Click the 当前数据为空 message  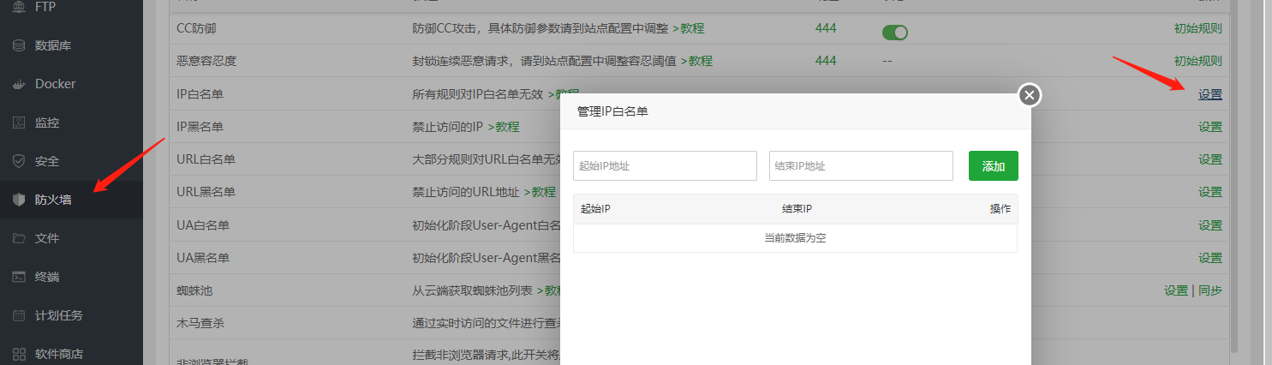[x=795, y=238]
